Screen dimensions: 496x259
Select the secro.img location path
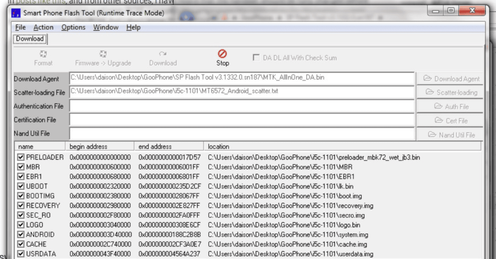click(286, 215)
